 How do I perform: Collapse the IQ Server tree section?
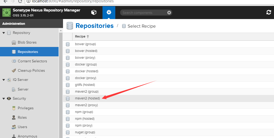point(3,80)
